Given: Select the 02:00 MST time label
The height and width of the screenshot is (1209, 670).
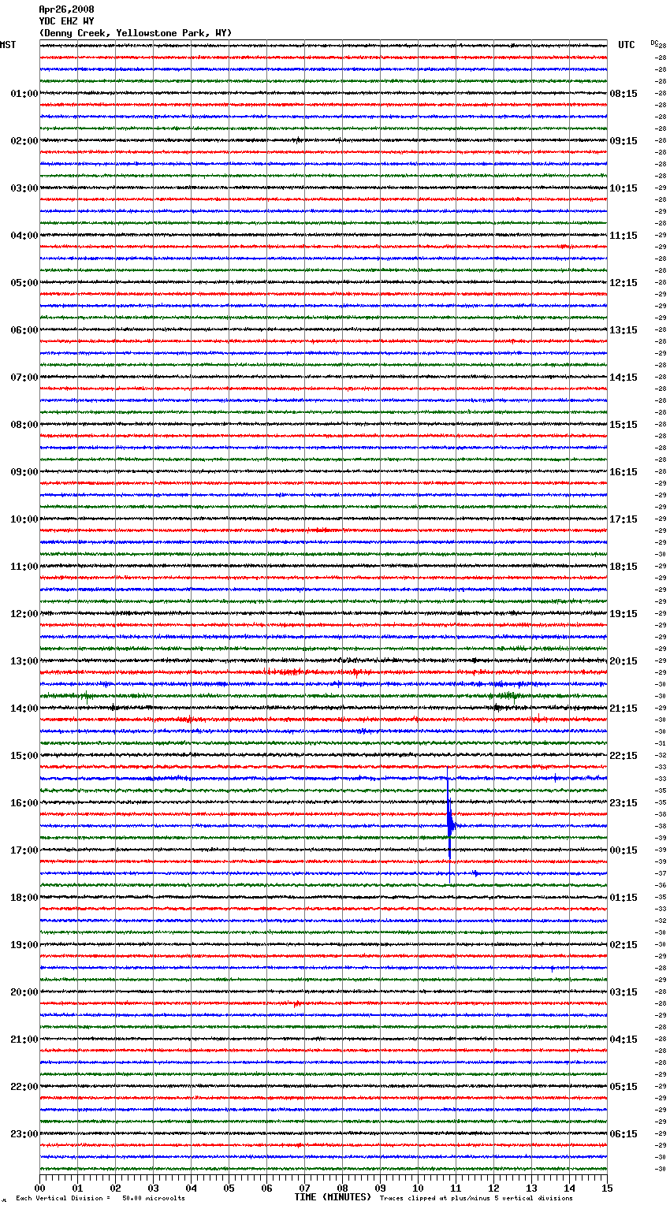Looking at the screenshot, I should click(x=24, y=141).
